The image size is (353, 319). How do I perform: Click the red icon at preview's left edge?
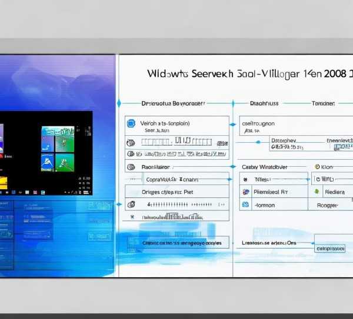[1, 156]
